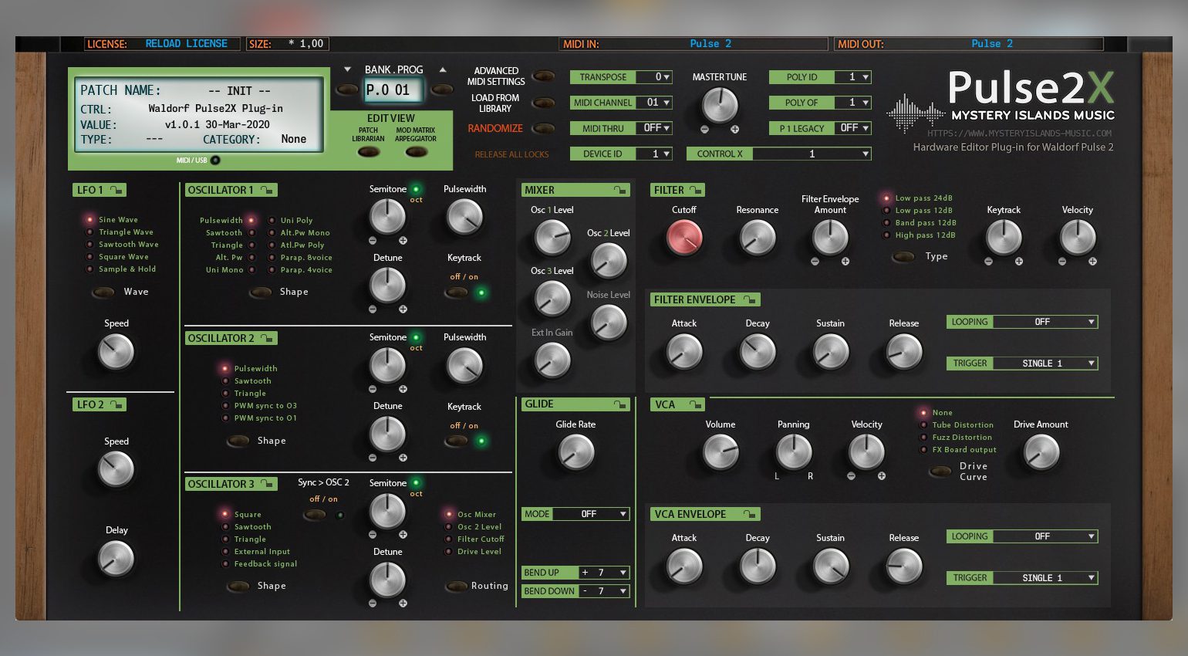Click the Drive Curve selector button
1188x656 pixels.
pyautogui.click(x=940, y=471)
